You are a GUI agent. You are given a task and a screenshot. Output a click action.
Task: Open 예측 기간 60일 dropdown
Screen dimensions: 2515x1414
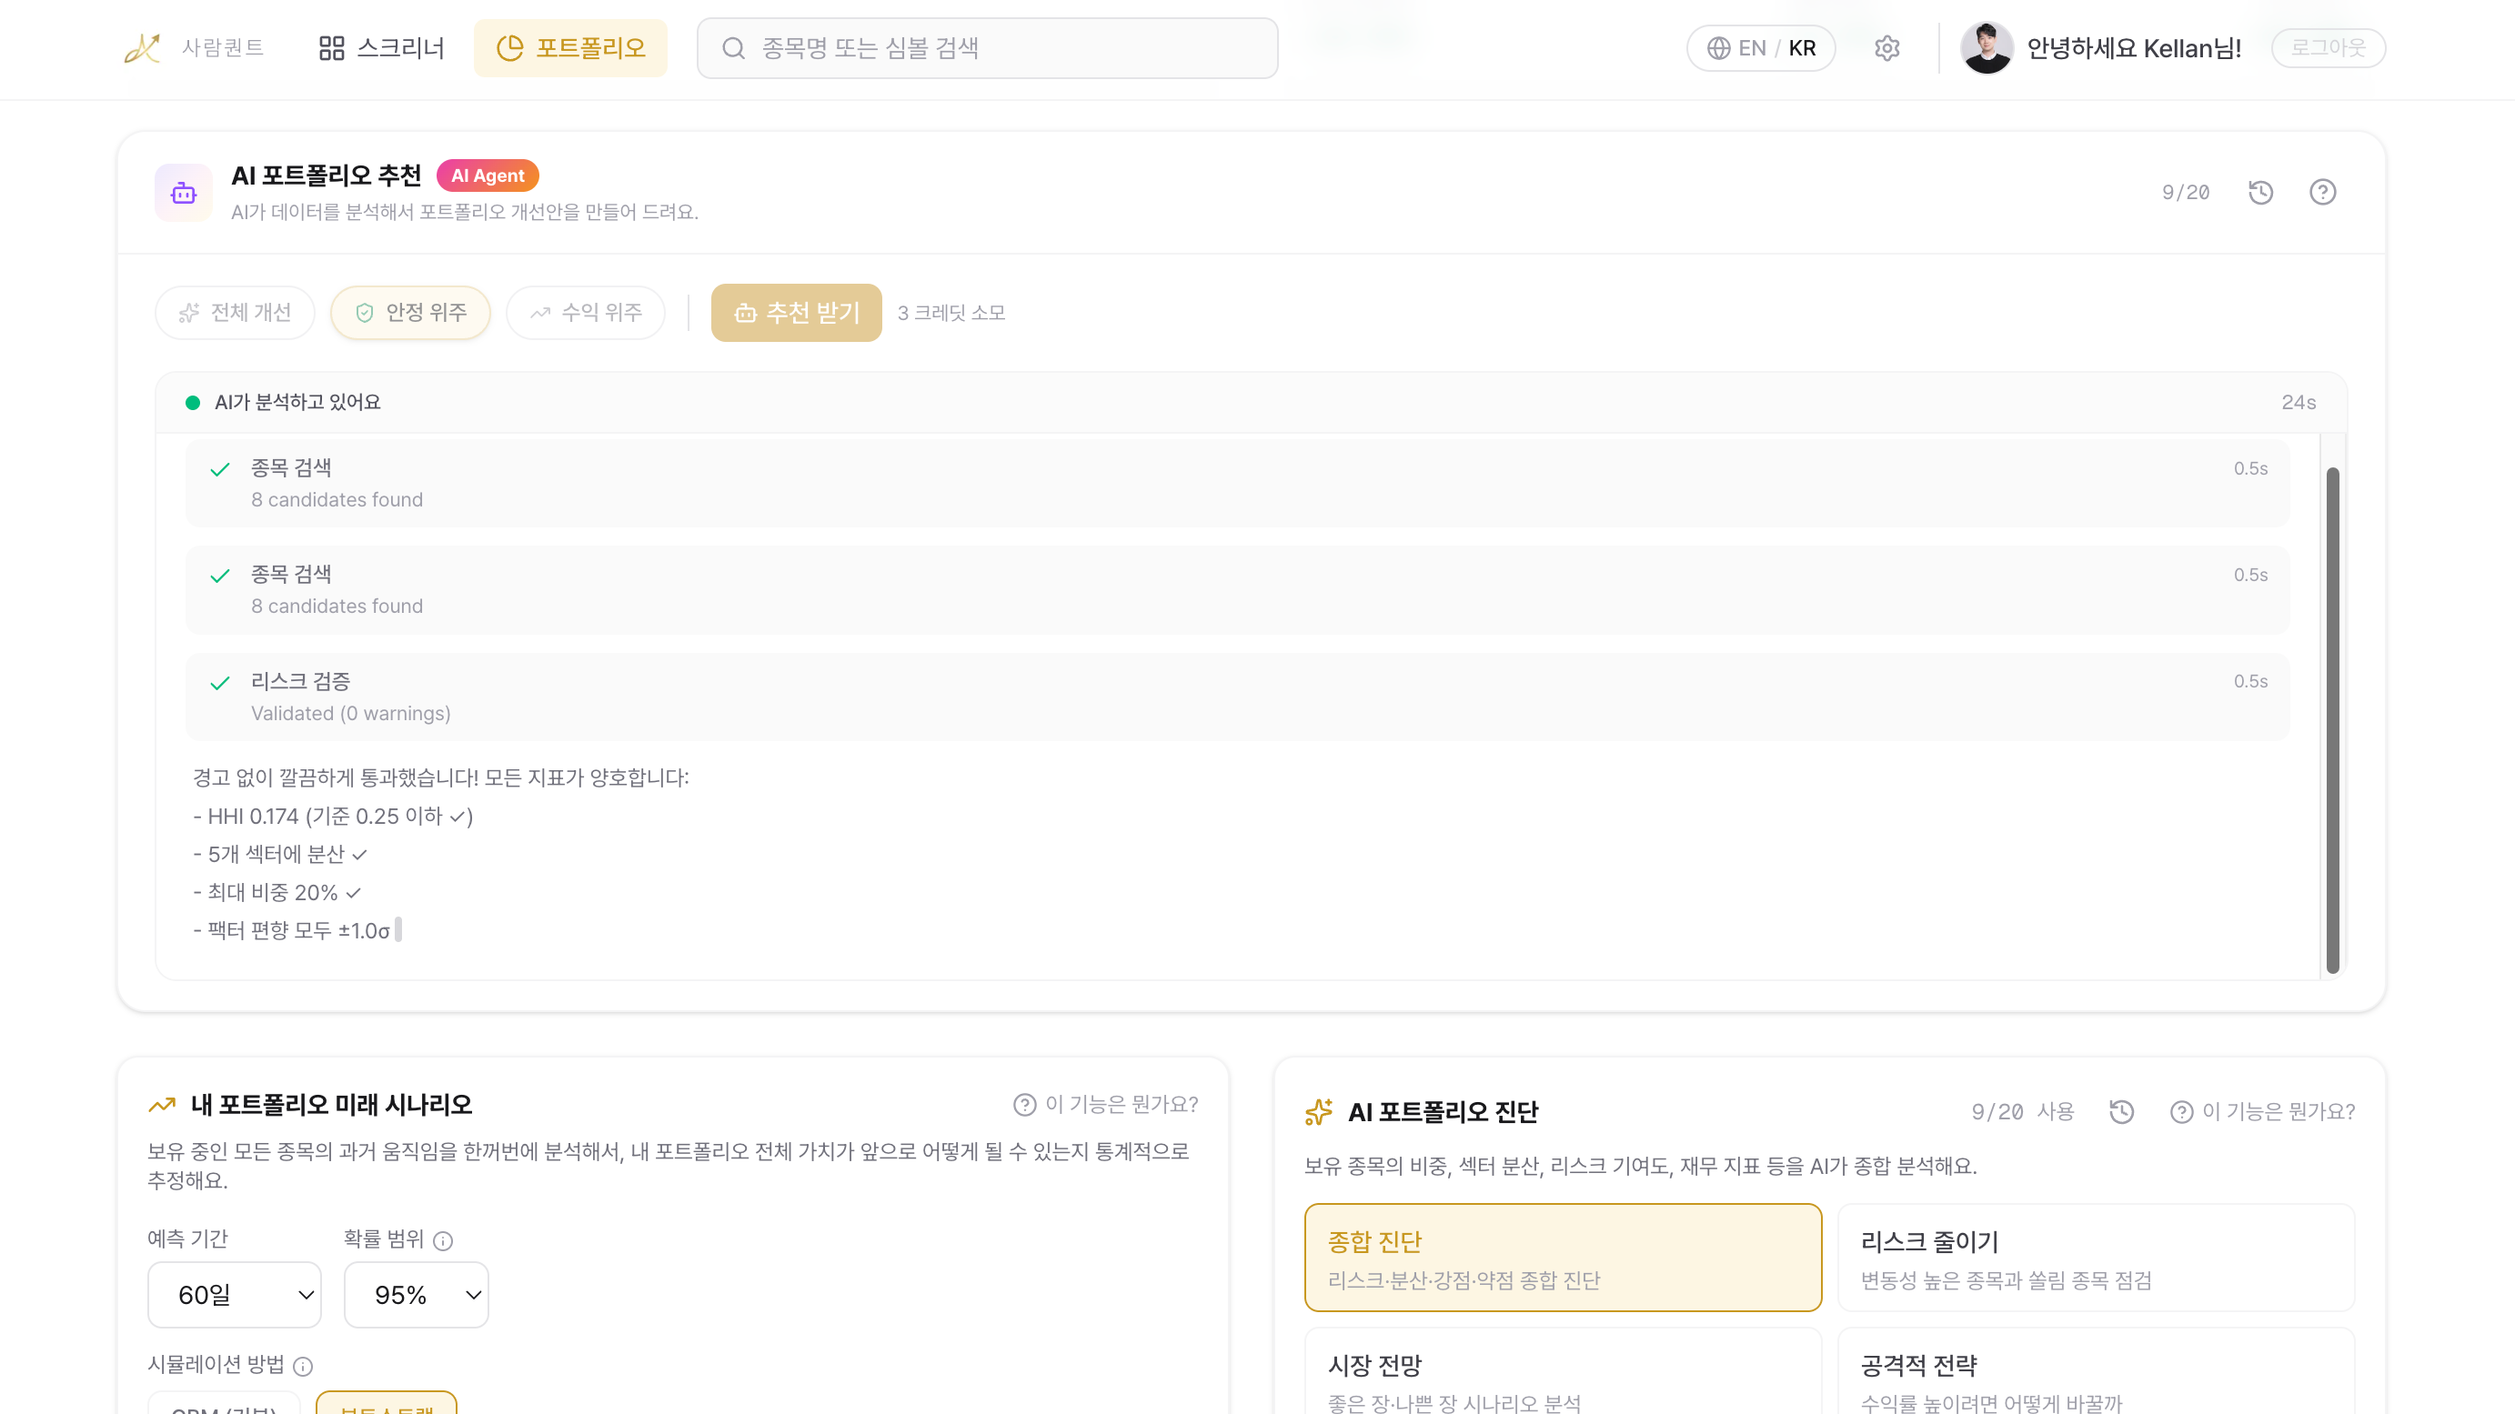coord(235,1295)
